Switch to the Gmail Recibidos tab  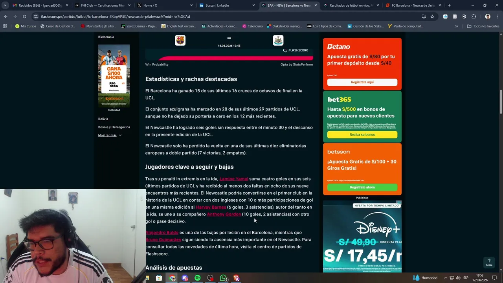tap(40, 6)
